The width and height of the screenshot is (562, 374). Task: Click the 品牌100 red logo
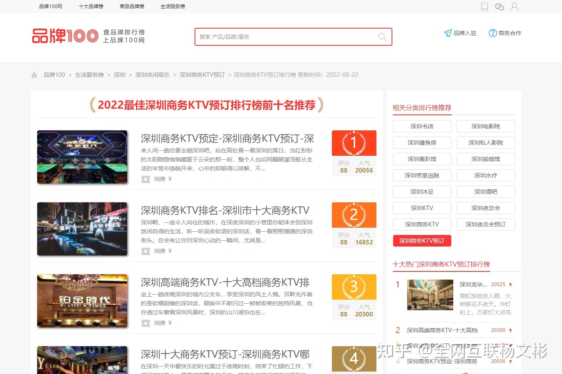tap(65, 36)
